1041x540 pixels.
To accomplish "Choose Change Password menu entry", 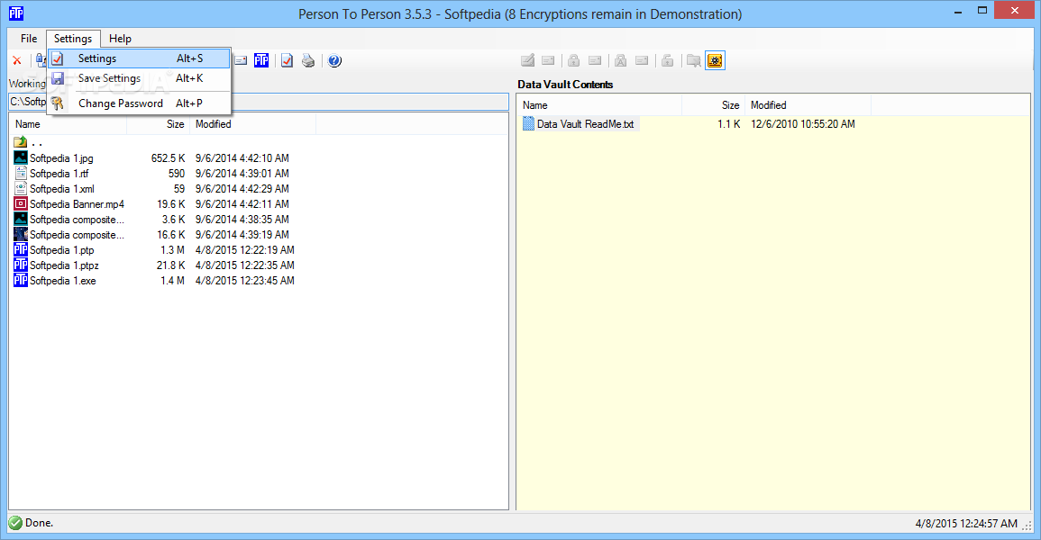I will coord(140,103).
